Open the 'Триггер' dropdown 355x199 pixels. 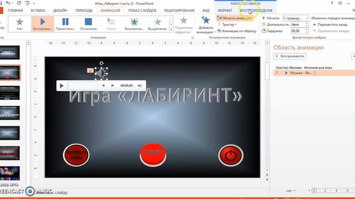[227, 24]
